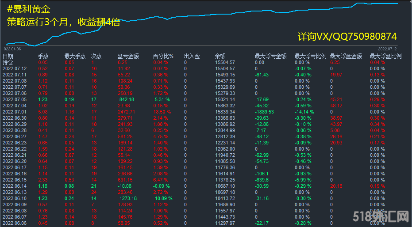Click the 最大浮盈比例 column header
Viewport: 412px width, 227px height.
385,56
